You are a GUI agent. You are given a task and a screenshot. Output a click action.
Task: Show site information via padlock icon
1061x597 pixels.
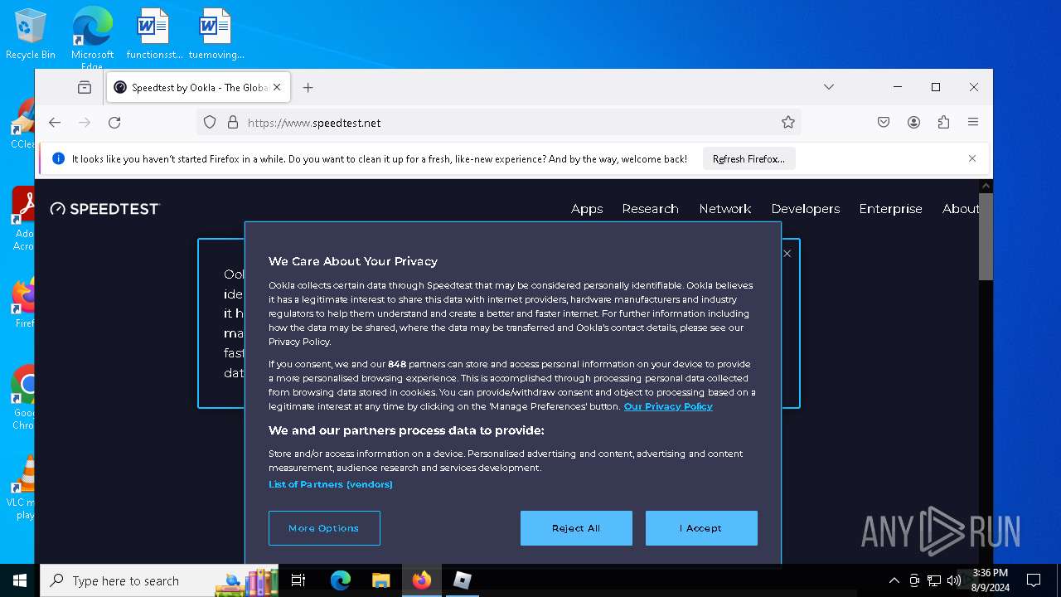tap(233, 122)
